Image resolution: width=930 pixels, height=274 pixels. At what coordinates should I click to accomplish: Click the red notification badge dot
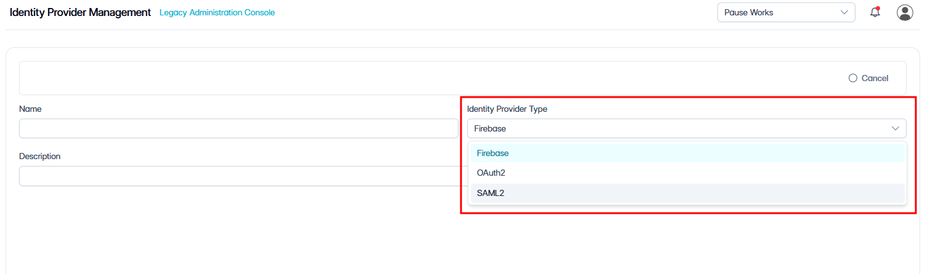878,9
